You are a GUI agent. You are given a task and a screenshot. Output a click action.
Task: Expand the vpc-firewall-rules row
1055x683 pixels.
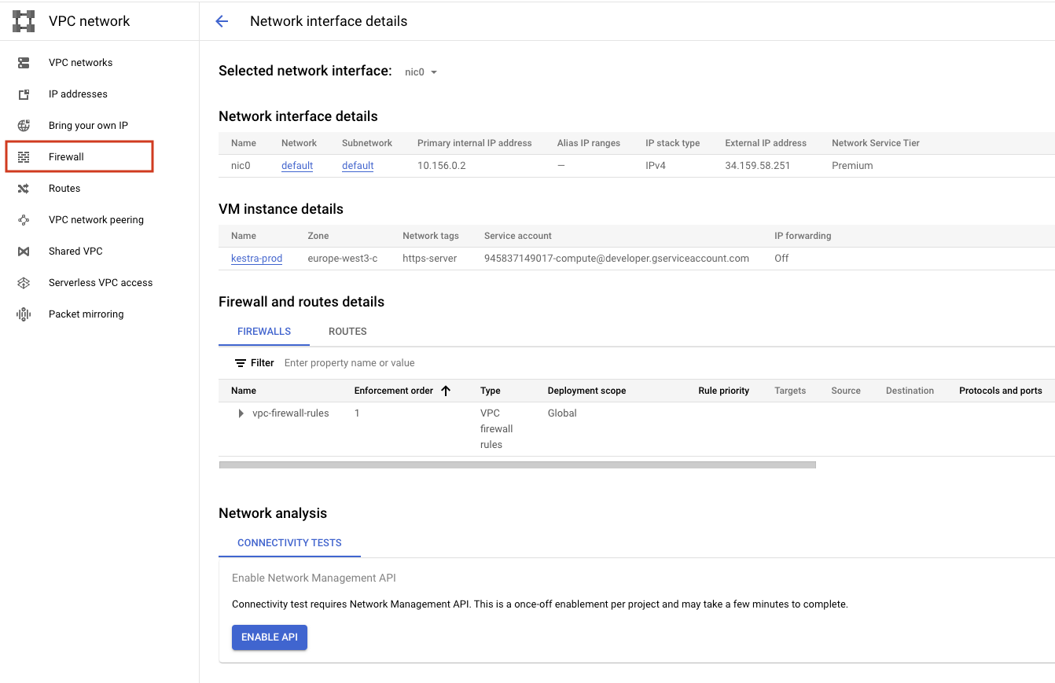click(x=240, y=413)
